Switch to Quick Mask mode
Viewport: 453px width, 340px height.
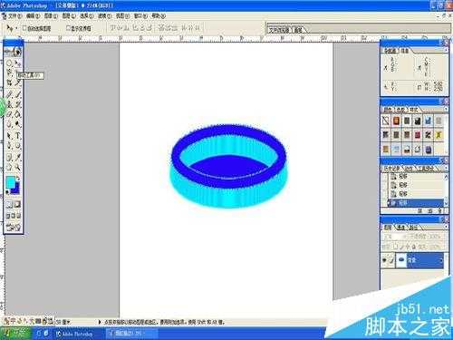17,205
